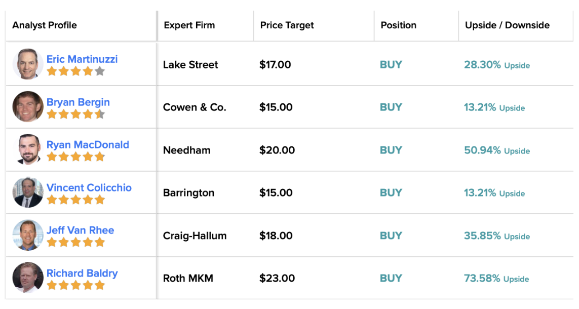
Task: Click the Analyst Profile column header
Action: point(44,25)
